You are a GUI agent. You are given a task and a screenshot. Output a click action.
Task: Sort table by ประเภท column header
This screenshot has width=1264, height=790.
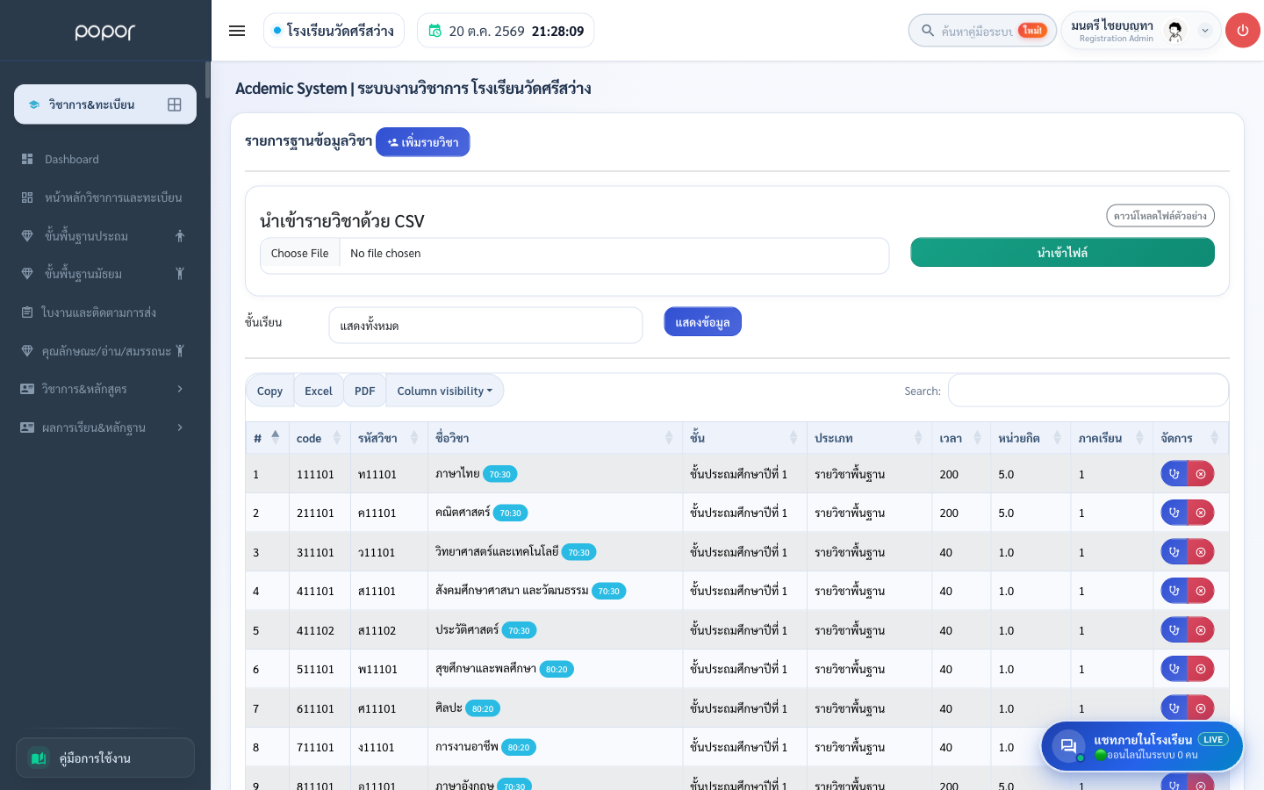coord(869,438)
